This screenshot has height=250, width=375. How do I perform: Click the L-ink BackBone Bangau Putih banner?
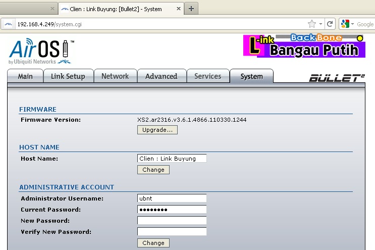(x=304, y=46)
